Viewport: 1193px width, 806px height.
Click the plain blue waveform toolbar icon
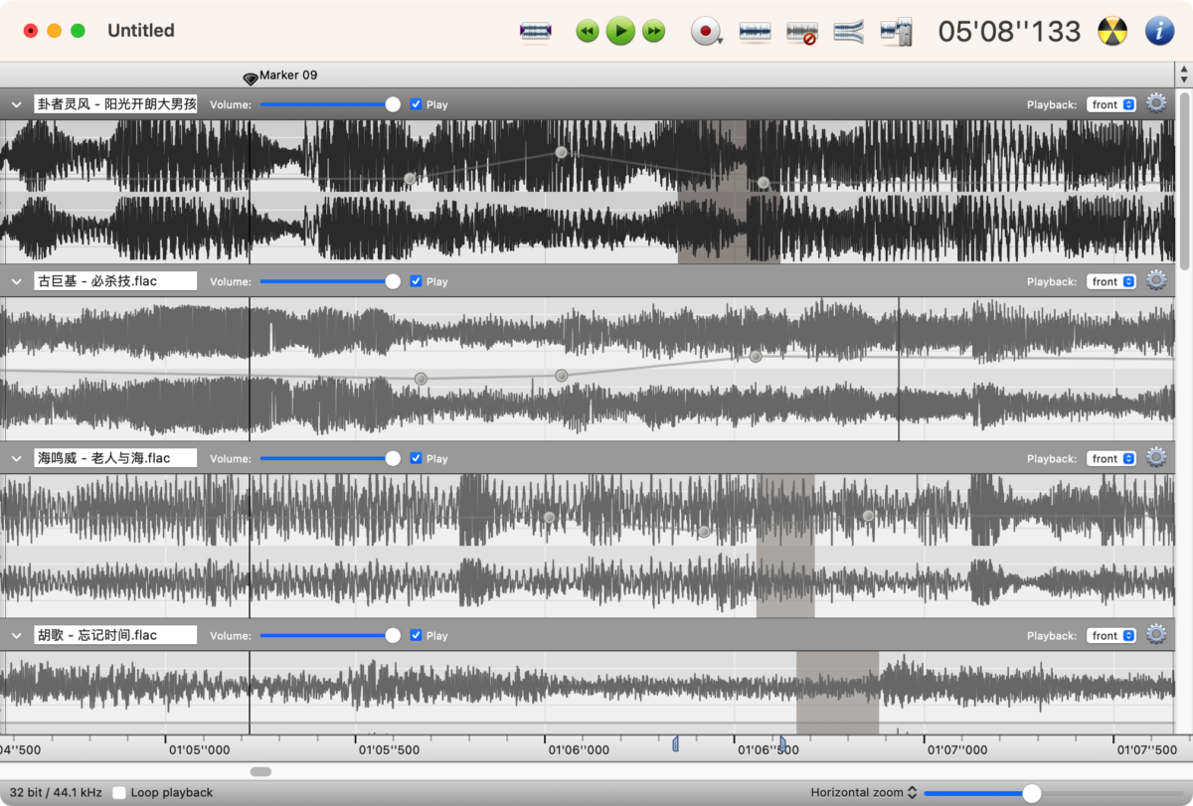tap(756, 32)
